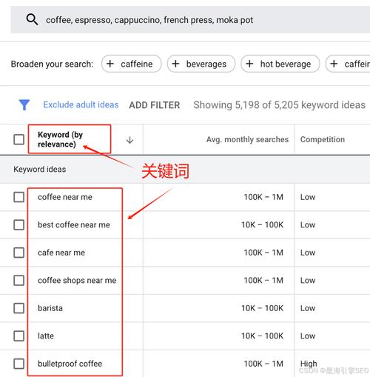Click the keyword barista
The image size is (370, 377).
[x=50, y=308]
